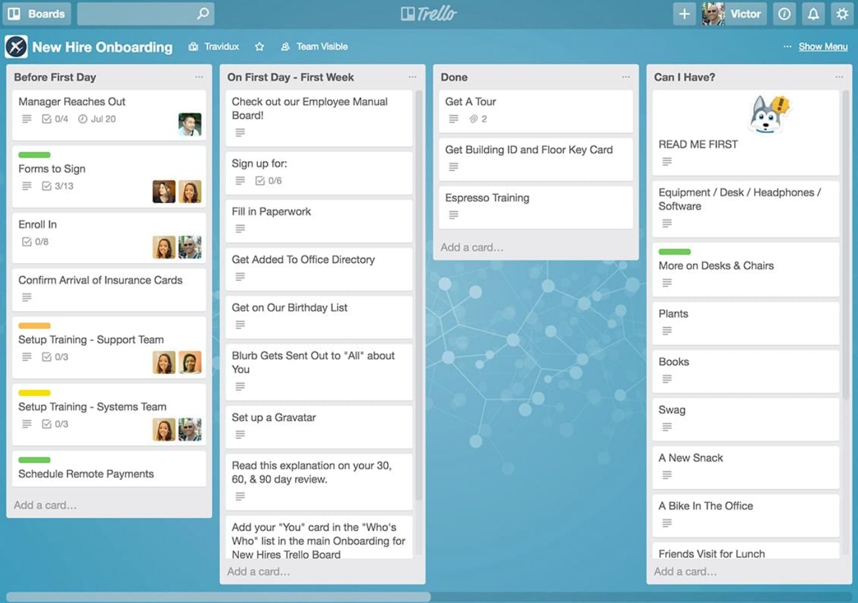Click the yellow label on Systems Team card

(x=35, y=393)
